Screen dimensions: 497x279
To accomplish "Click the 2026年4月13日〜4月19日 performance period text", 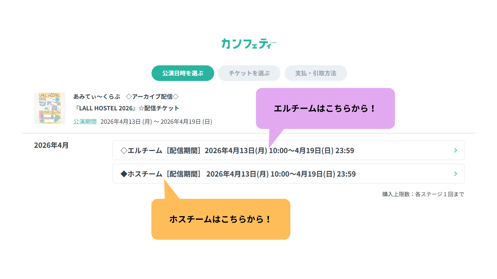I will click(x=156, y=122).
